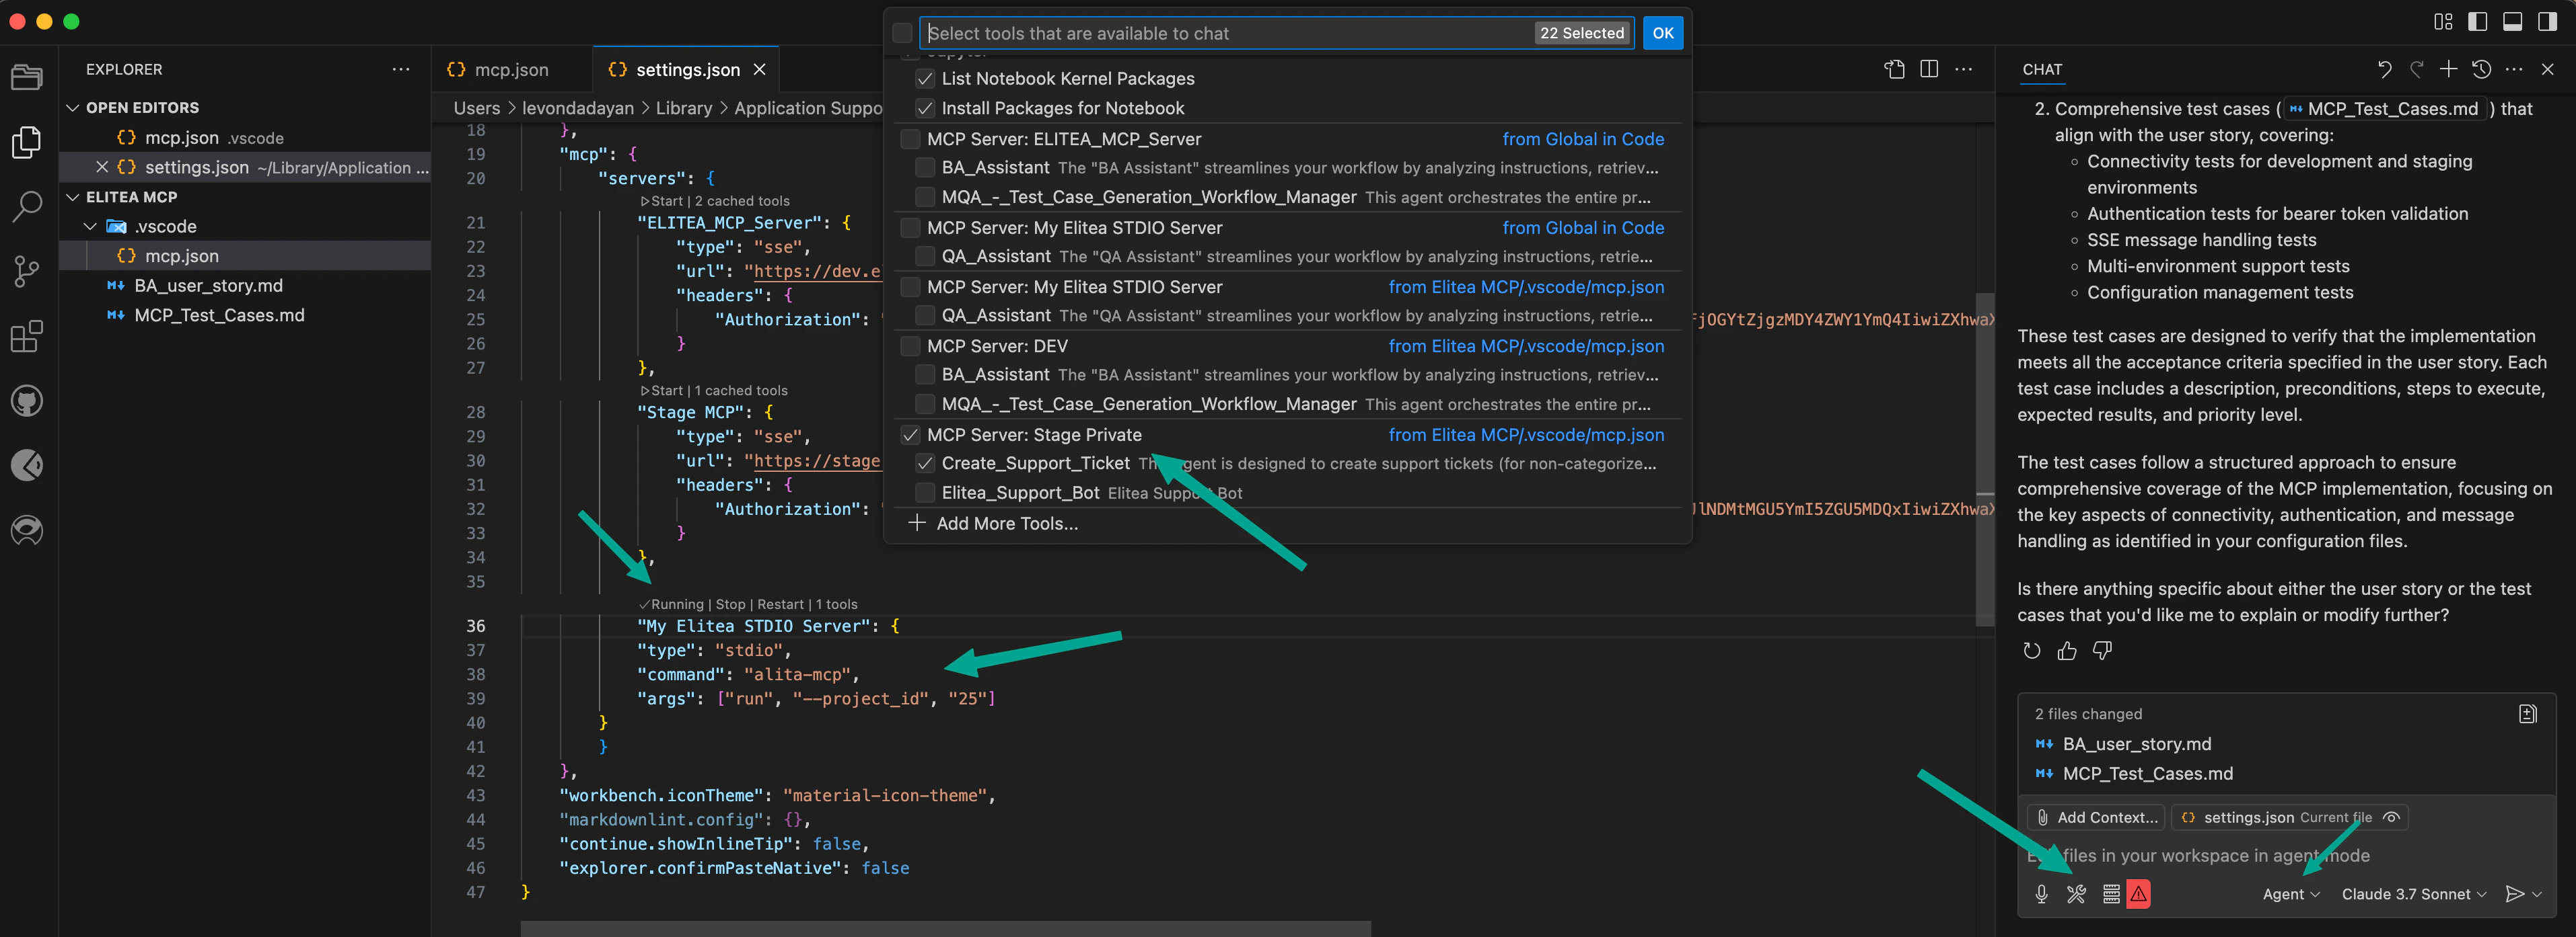Viewport: 2576px width, 937px height.
Task: Show chat history via the clock icon
Action: [2481, 69]
